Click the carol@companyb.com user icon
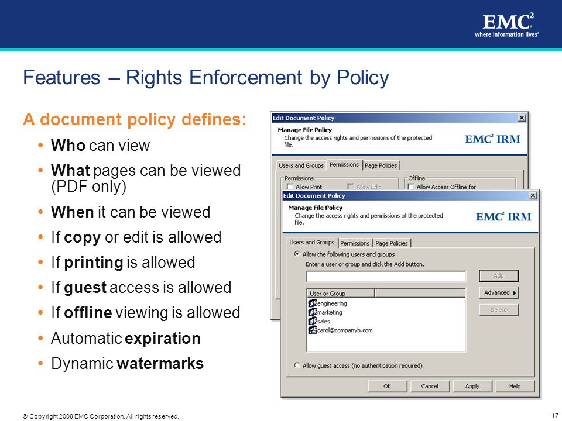Image resolution: width=562 pixels, height=421 pixels. [312, 330]
